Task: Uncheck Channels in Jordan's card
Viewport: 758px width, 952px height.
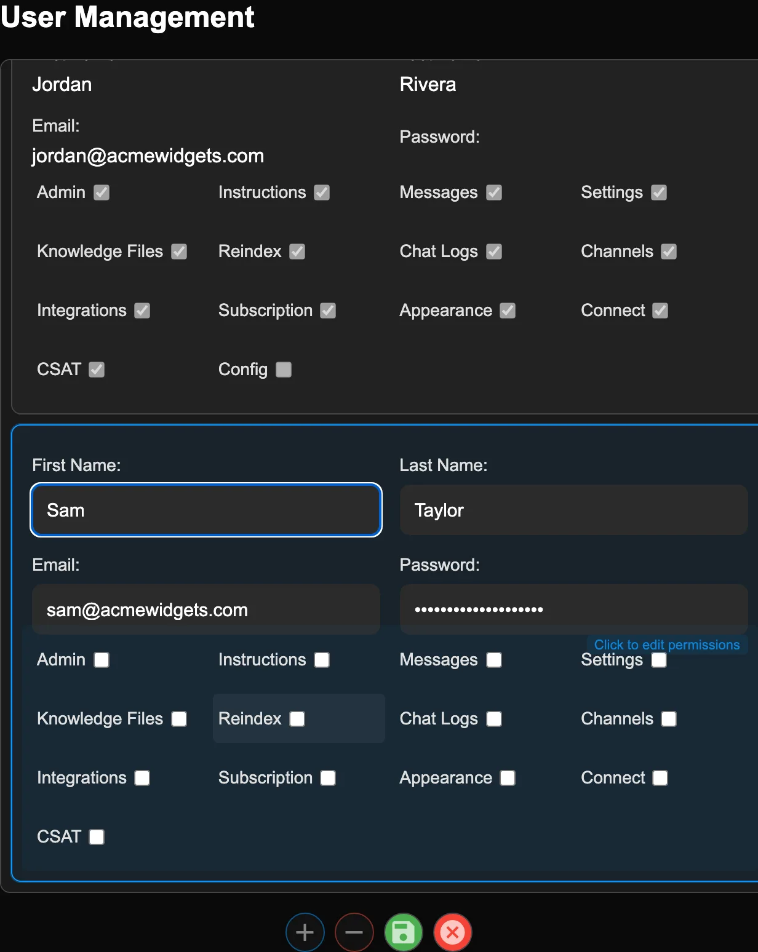Action: coord(669,252)
